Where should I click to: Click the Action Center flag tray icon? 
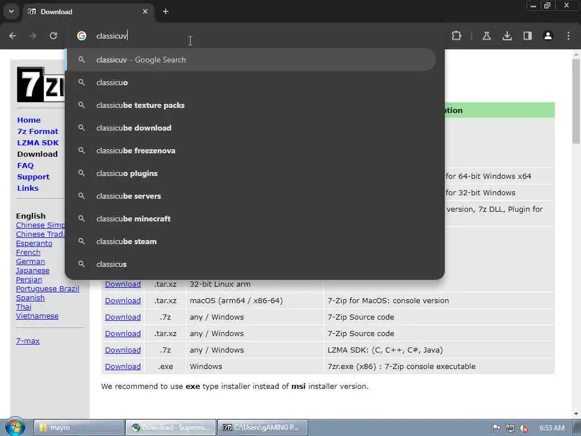coord(496,428)
